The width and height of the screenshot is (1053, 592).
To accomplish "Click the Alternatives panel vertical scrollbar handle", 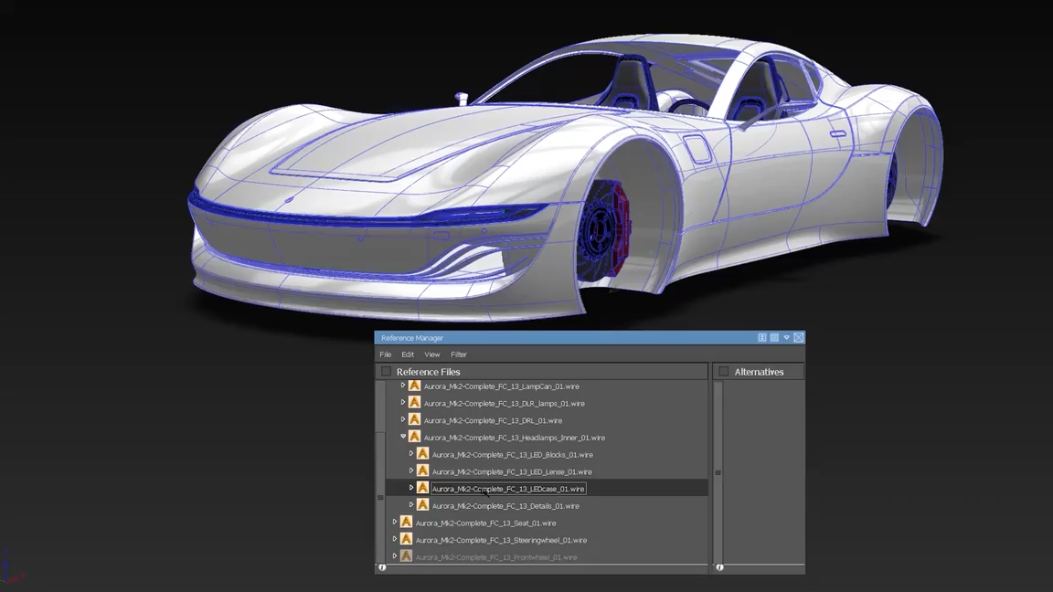I will click(x=718, y=472).
